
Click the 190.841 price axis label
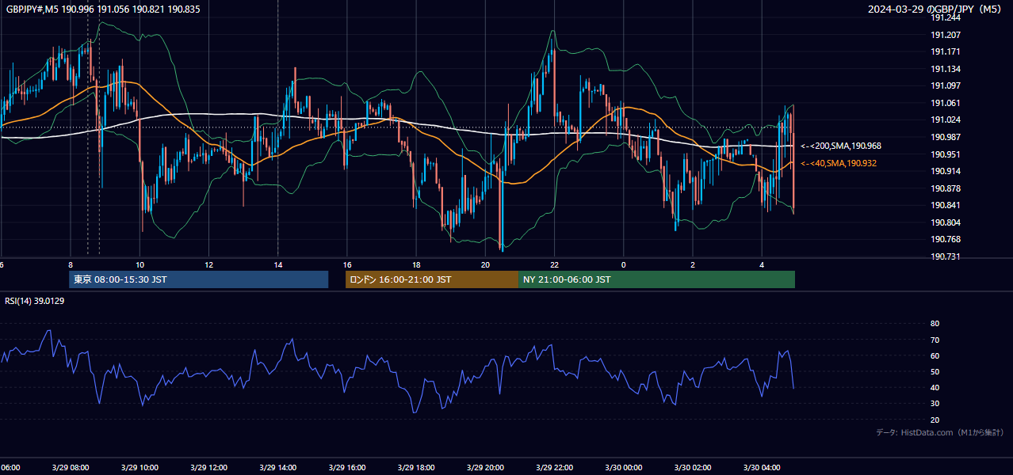click(x=946, y=205)
